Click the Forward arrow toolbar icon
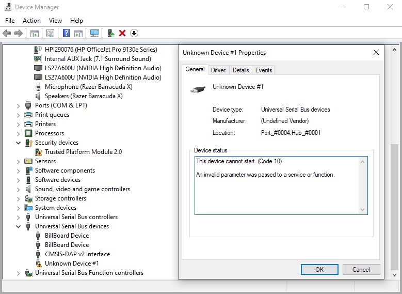This screenshot has width=402, height=294. click(x=19, y=33)
